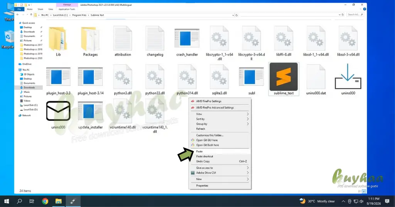Open the Application Tools tab
Screen dimensions: 395x207
click(x=67, y=9)
